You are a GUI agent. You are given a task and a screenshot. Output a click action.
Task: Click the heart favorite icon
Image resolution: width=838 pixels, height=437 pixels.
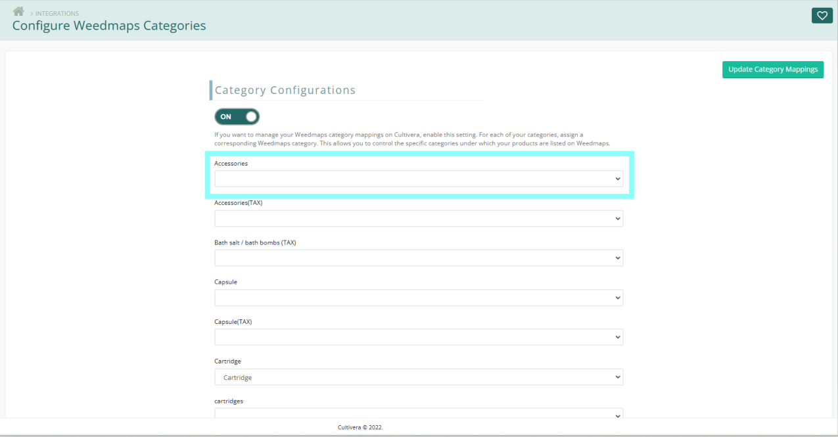822,16
